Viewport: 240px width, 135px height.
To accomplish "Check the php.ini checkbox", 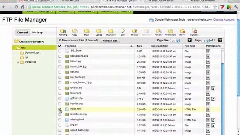I will tap(60, 125).
